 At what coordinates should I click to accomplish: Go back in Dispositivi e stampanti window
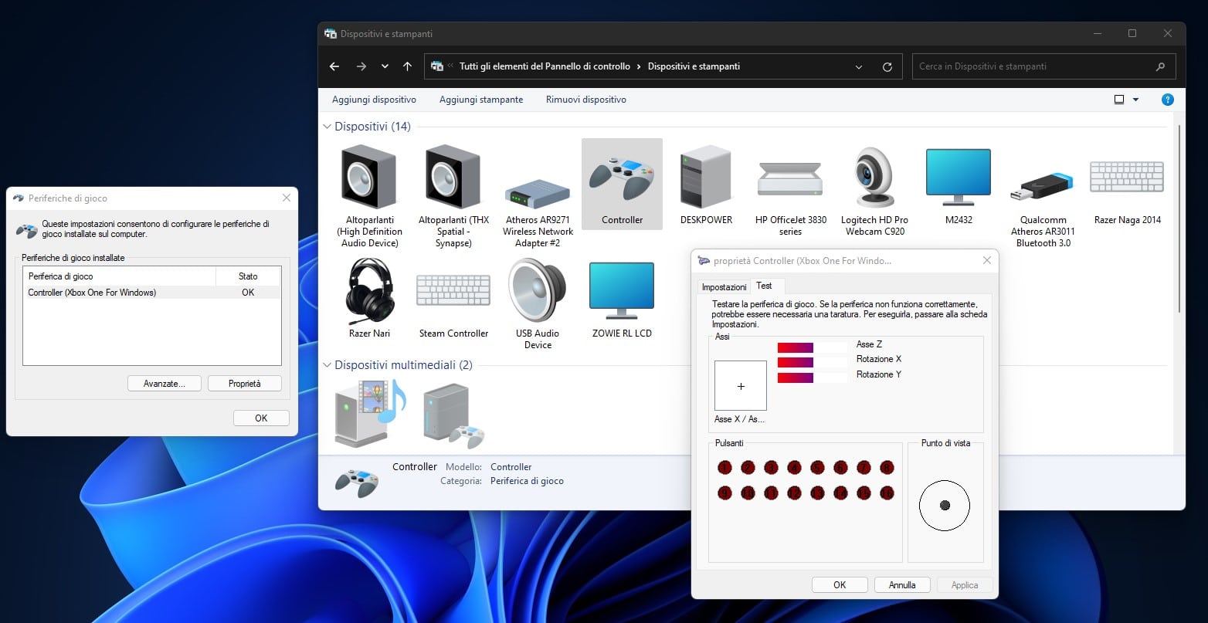click(x=334, y=66)
